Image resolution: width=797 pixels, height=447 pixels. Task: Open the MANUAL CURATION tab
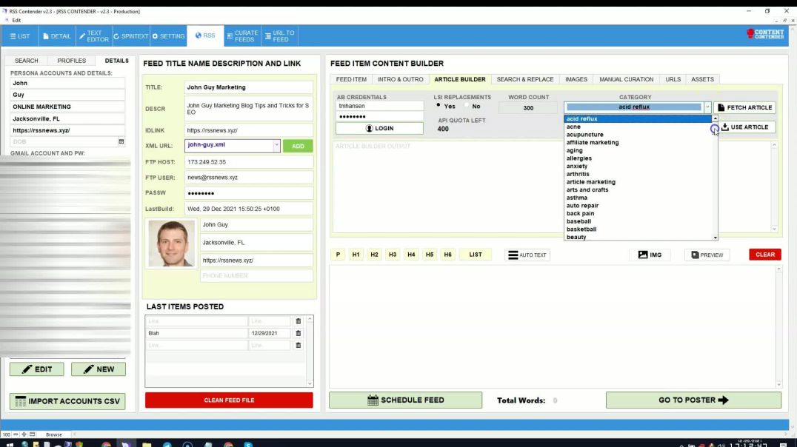[x=626, y=79]
